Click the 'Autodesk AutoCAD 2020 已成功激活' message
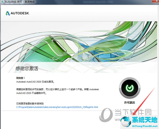 point(35,82)
